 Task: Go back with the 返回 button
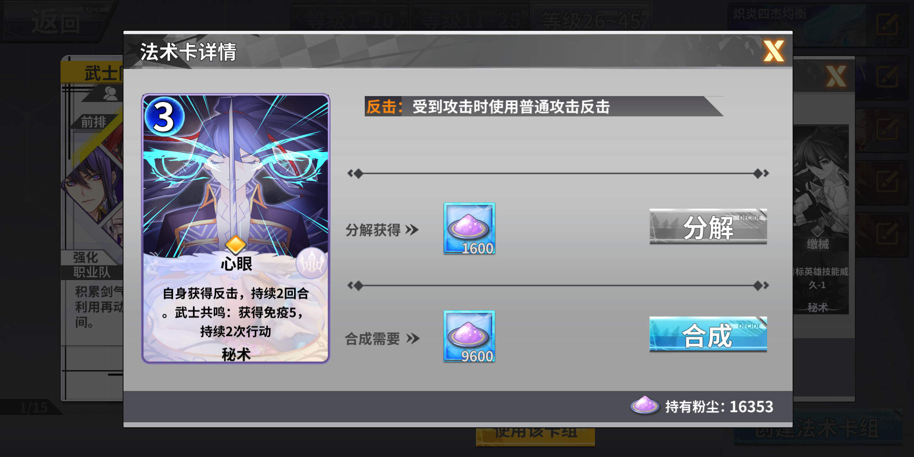(55, 22)
